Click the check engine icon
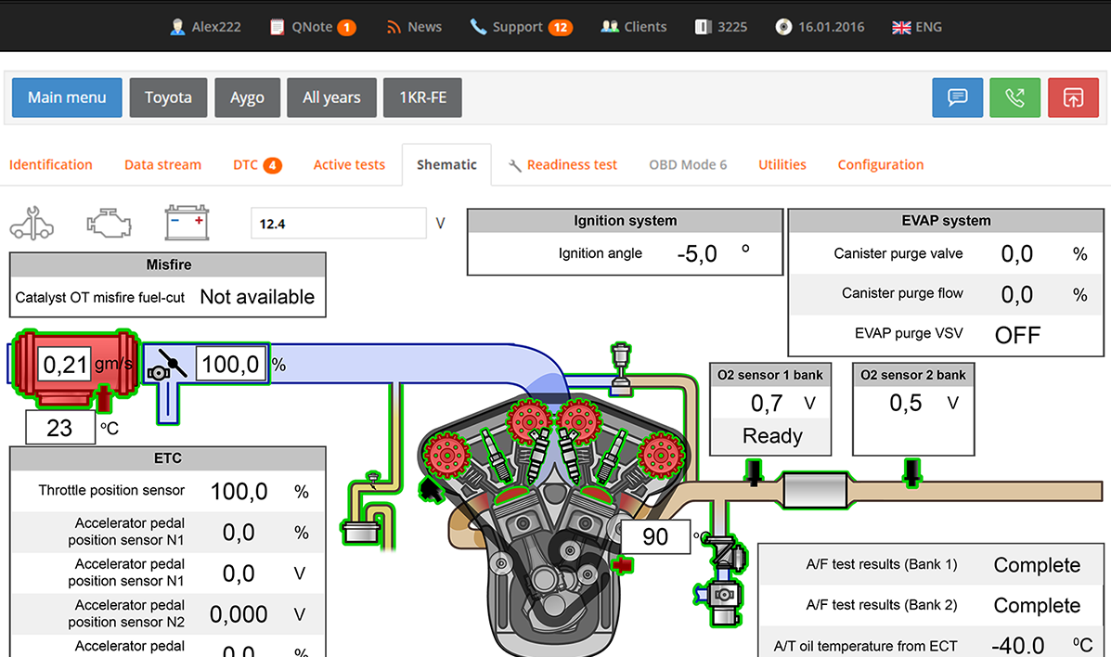 [109, 224]
